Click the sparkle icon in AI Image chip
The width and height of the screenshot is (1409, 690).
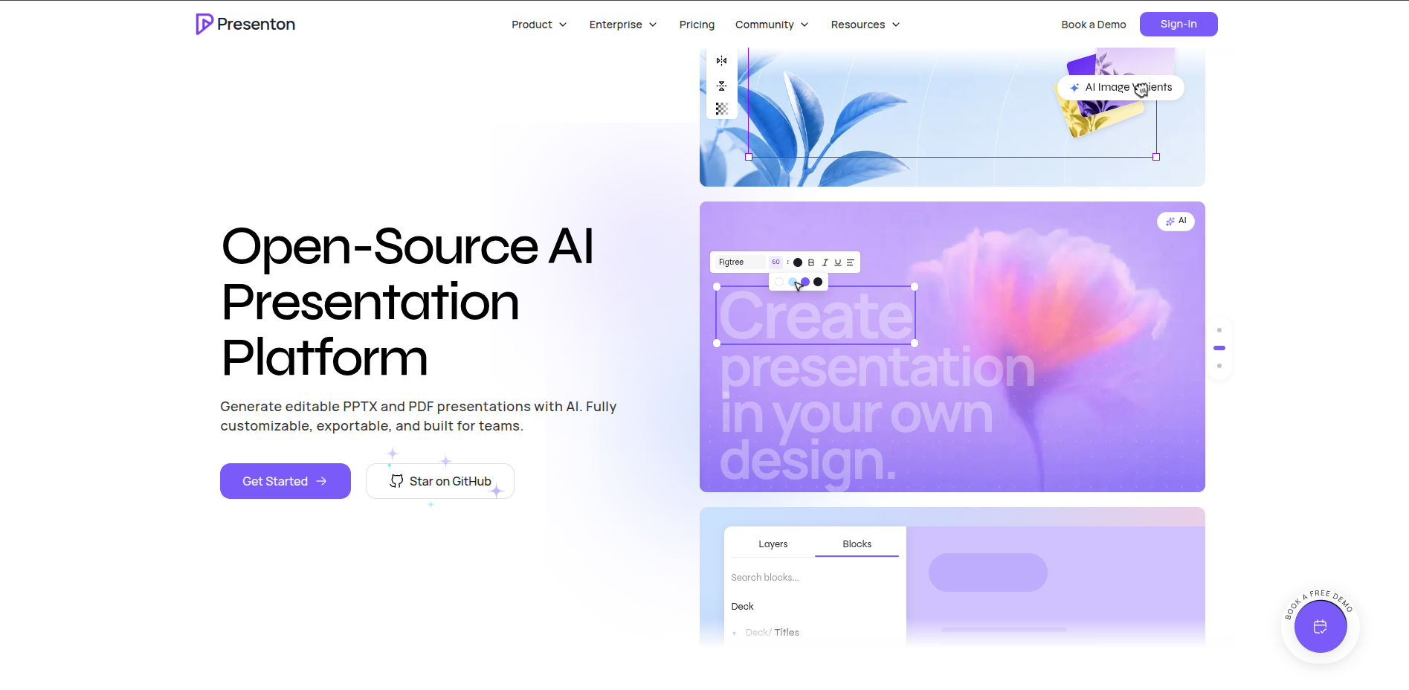pyautogui.click(x=1074, y=88)
